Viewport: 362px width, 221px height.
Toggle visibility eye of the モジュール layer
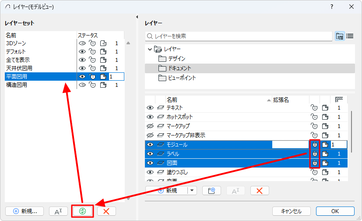[150, 144]
